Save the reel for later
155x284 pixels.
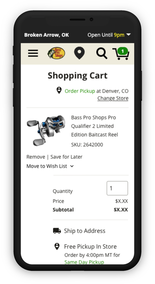(66, 157)
